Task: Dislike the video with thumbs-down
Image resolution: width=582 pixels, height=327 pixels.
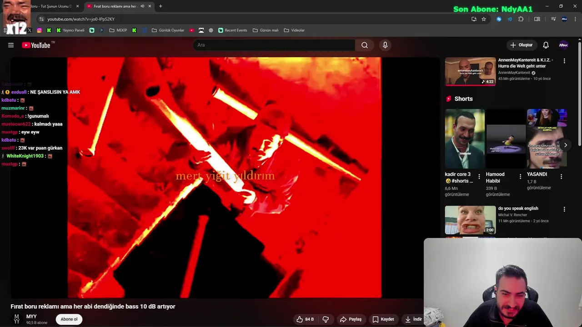Action: (x=326, y=319)
